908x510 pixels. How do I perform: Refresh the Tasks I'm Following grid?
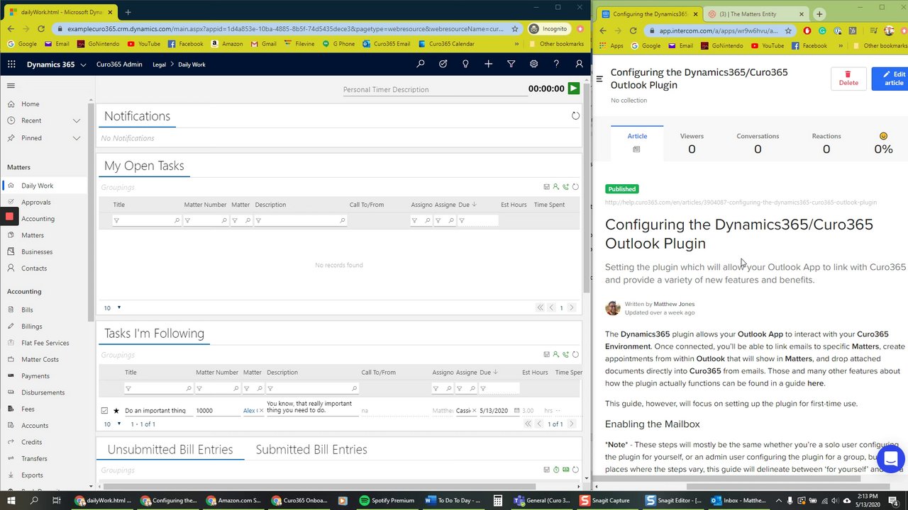coord(575,354)
